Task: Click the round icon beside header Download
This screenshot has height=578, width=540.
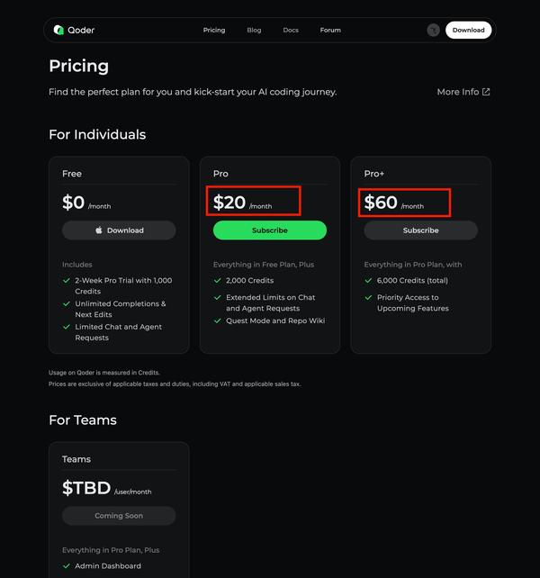Action: click(433, 30)
